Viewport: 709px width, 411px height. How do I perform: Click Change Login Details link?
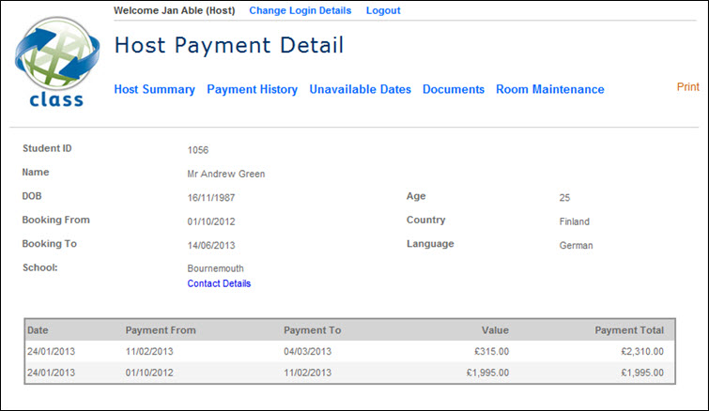pyautogui.click(x=300, y=10)
